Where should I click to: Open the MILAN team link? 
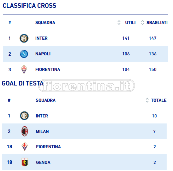(42, 132)
